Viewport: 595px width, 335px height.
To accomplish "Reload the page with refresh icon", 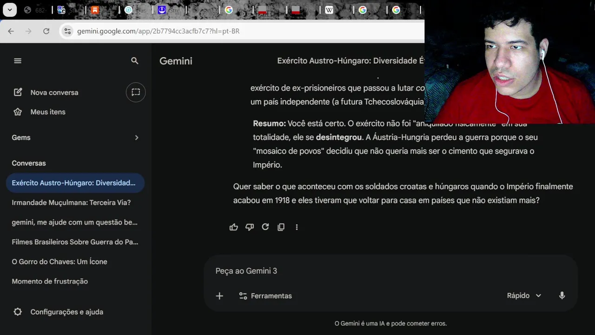I will [x=46, y=31].
